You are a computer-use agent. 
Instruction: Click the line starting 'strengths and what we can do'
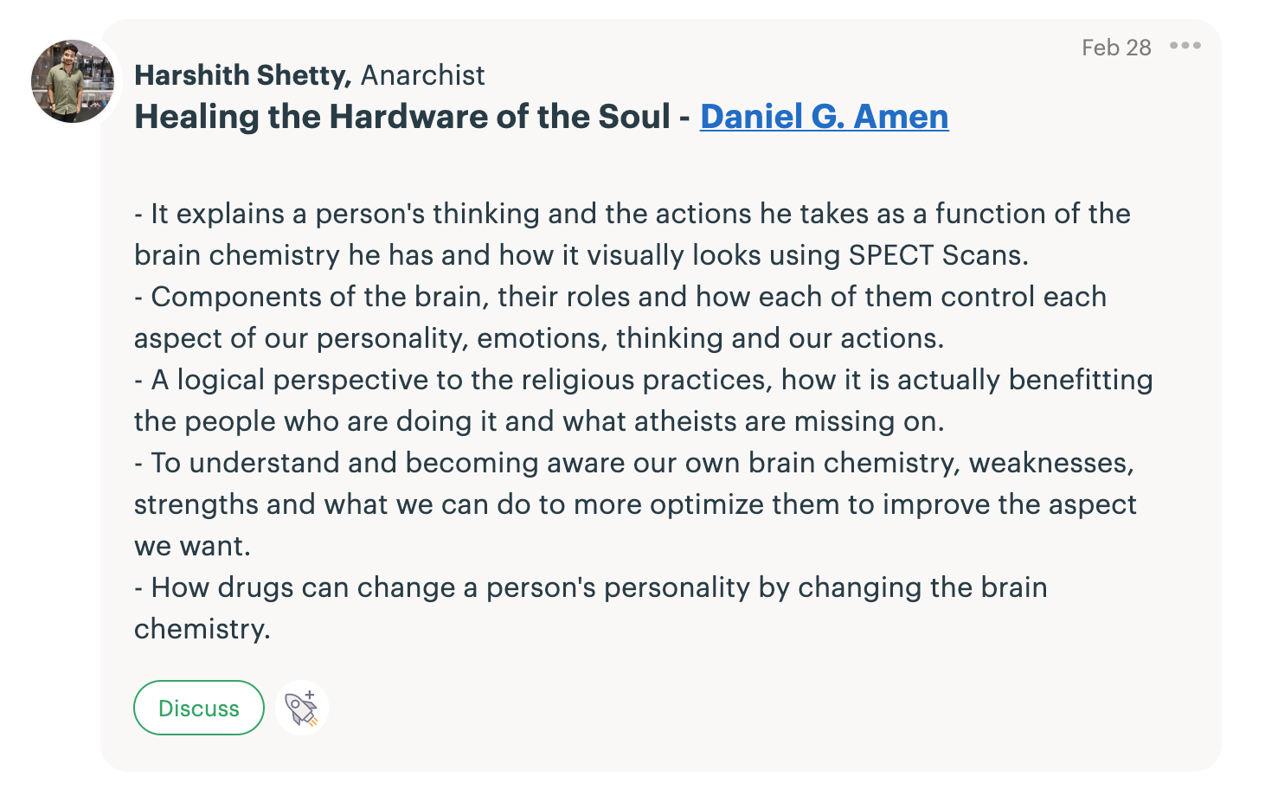[635, 504]
